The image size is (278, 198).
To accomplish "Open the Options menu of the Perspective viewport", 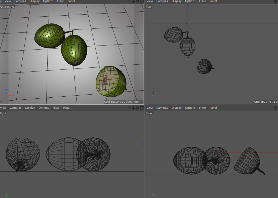I will click(48, 1).
